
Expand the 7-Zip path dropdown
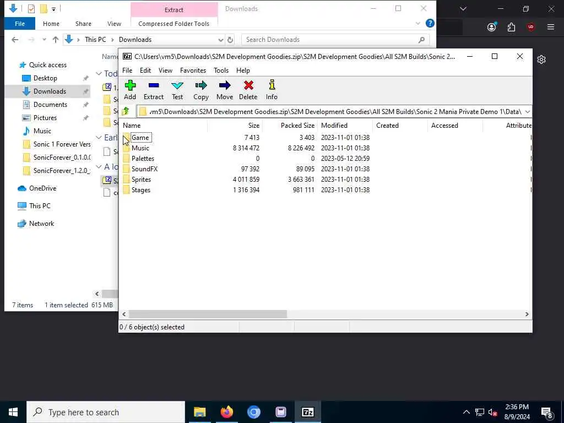click(x=527, y=111)
